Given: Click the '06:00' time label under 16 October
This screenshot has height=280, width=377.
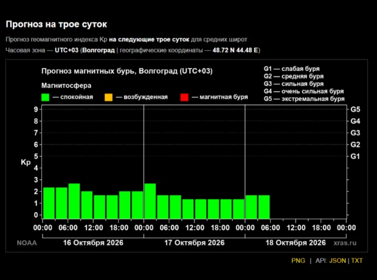Looking at the screenshot, I should point(68,228).
